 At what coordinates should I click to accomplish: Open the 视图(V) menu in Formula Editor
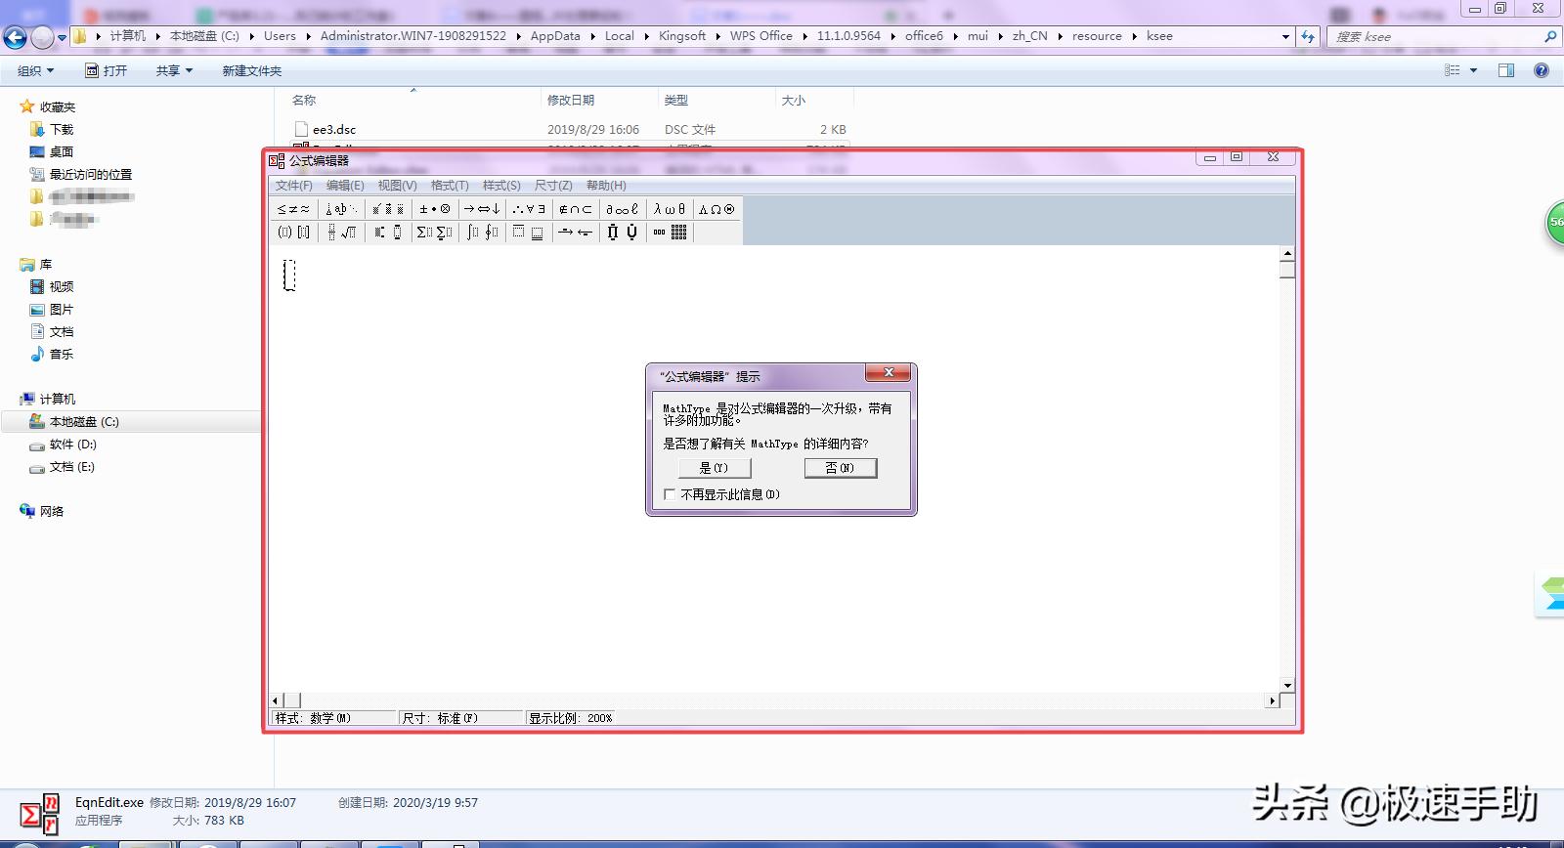point(397,186)
